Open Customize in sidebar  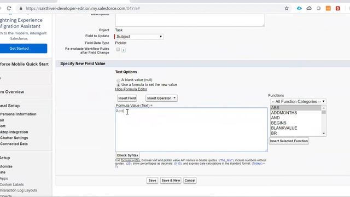pos(6,166)
